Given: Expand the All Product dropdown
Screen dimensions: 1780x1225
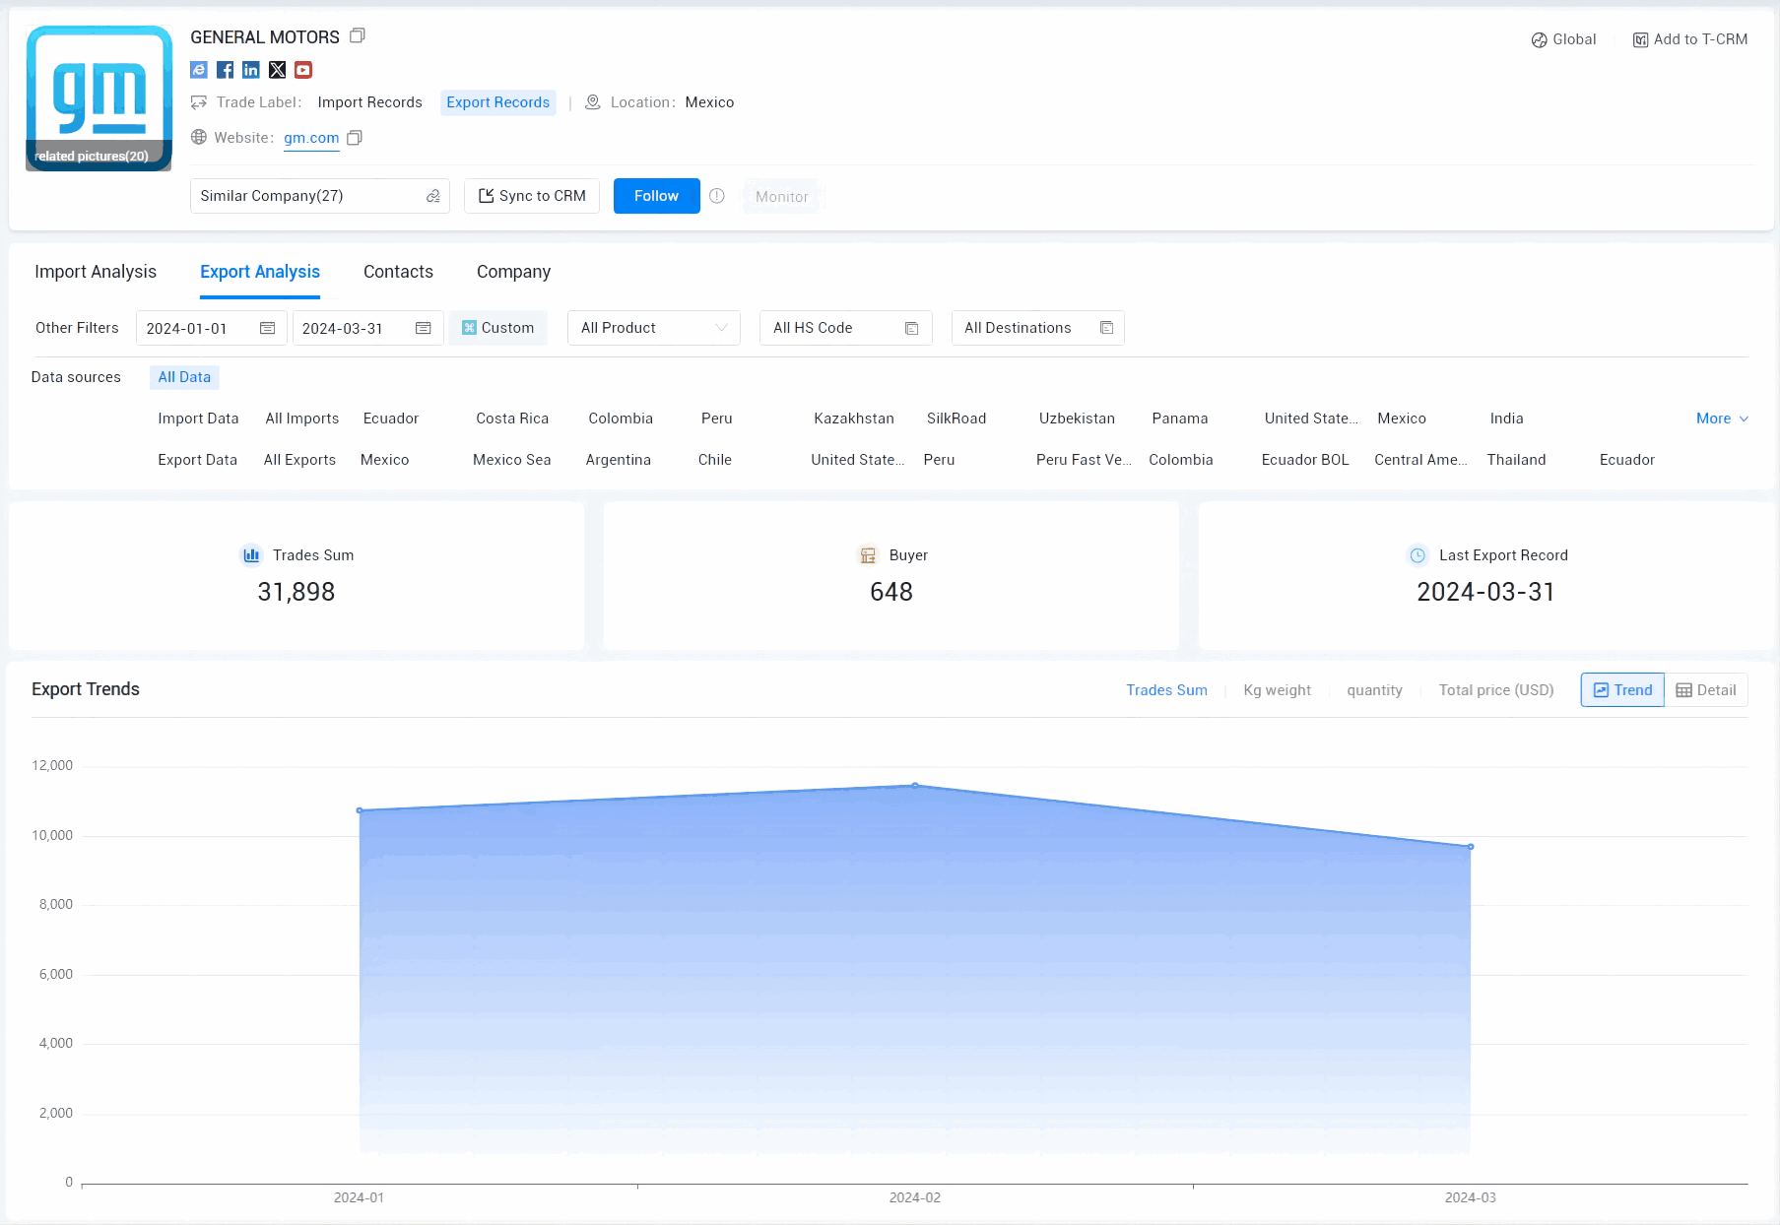Looking at the screenshot, I should click(654, 328).
